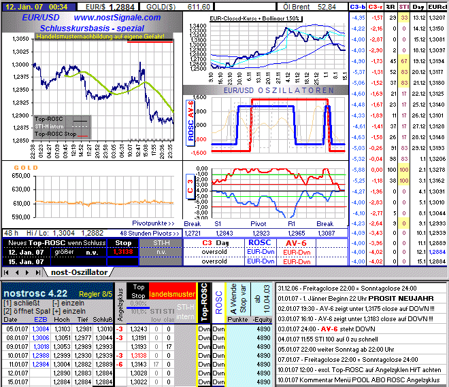Select the upper Break value 1,3087
This screenshot has width=449, height=387.
326,234
